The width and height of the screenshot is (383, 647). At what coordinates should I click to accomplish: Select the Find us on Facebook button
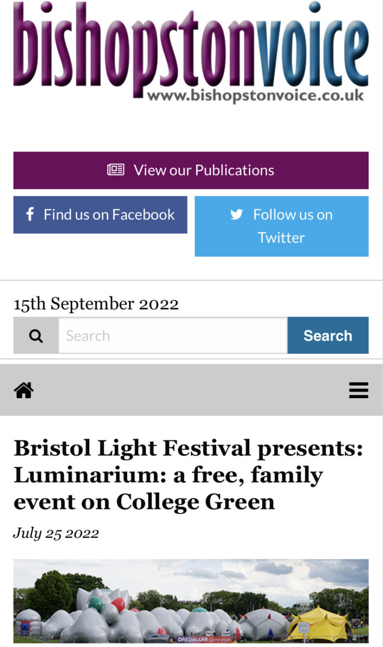(x=109, y=215)
